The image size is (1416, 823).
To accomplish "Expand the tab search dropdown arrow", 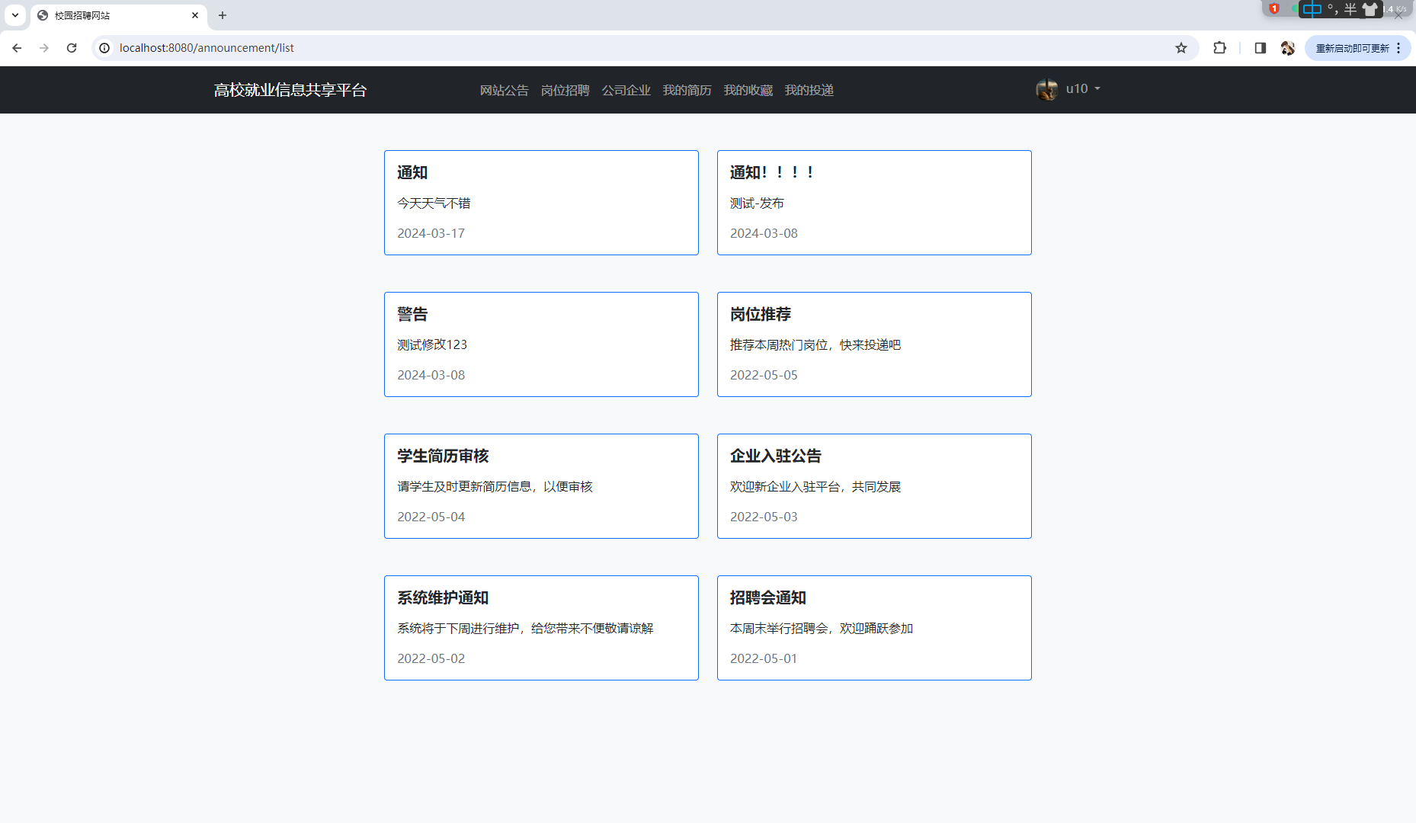I will coord(15,15).
